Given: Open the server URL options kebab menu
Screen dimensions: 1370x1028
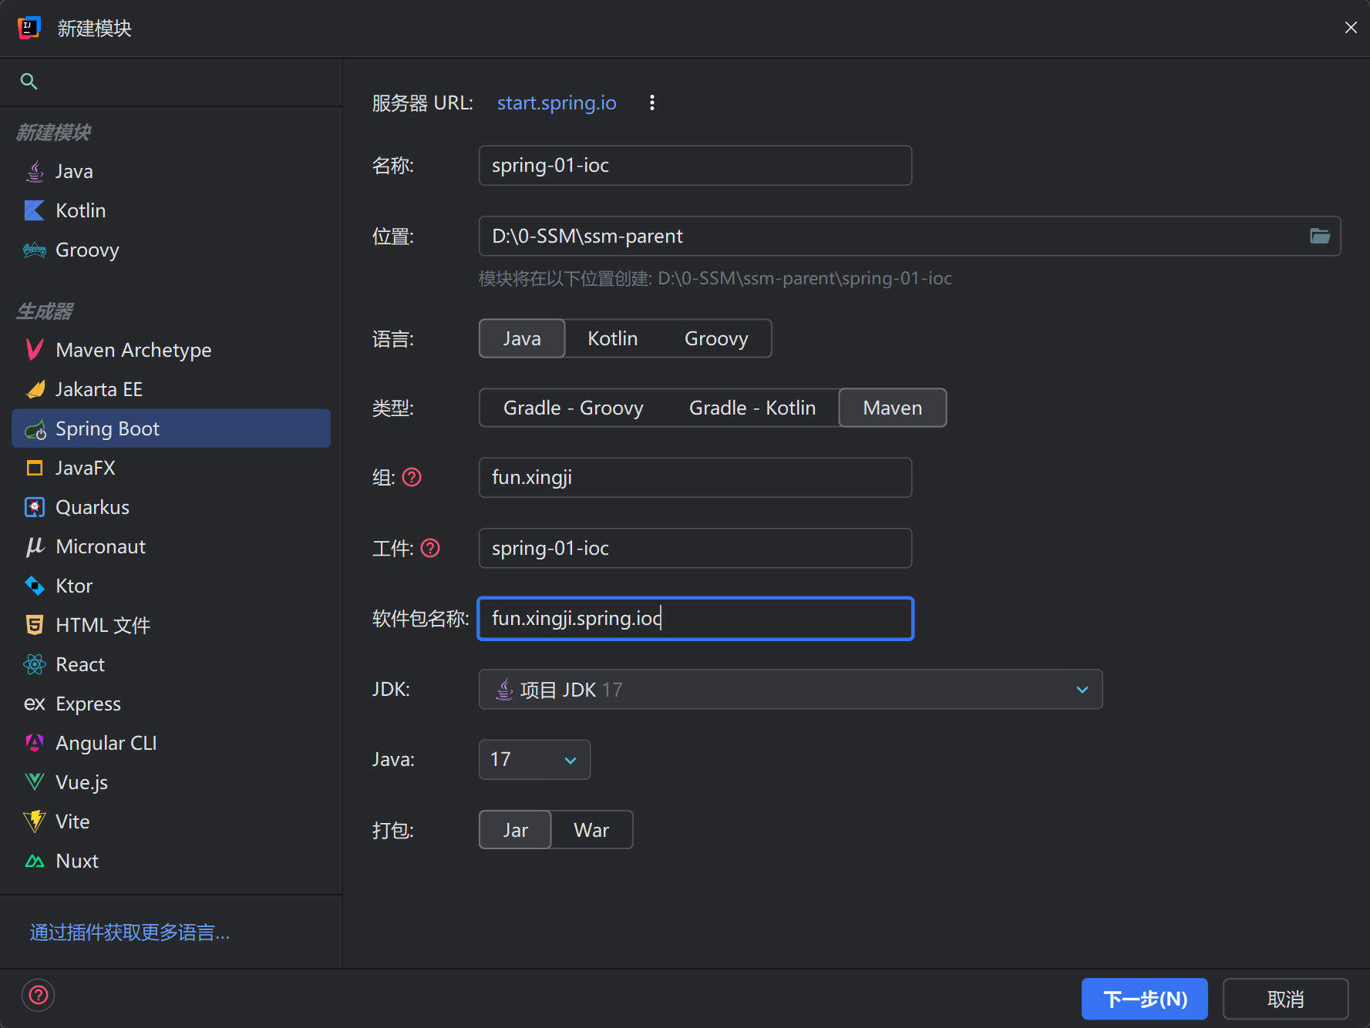Looking at the screenshot, I should point(651,103).
